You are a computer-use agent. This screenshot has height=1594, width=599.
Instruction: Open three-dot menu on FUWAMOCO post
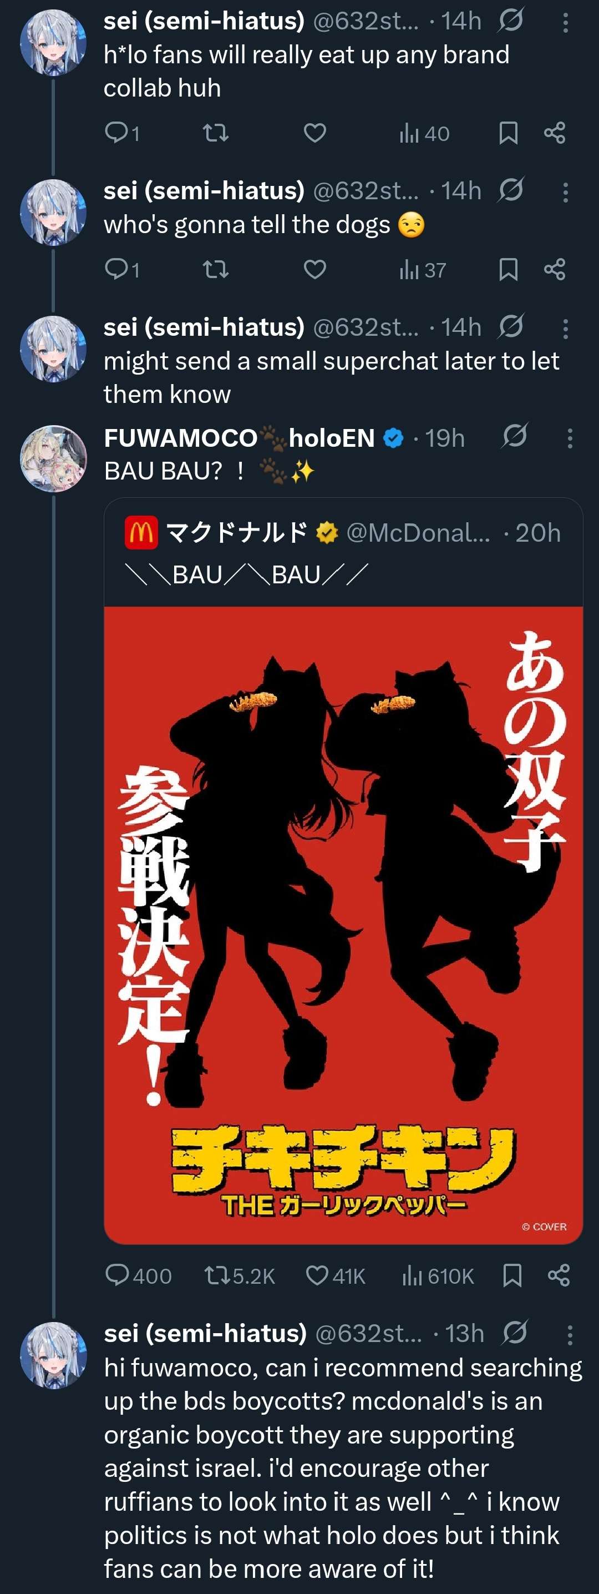[x=570, y=438]
